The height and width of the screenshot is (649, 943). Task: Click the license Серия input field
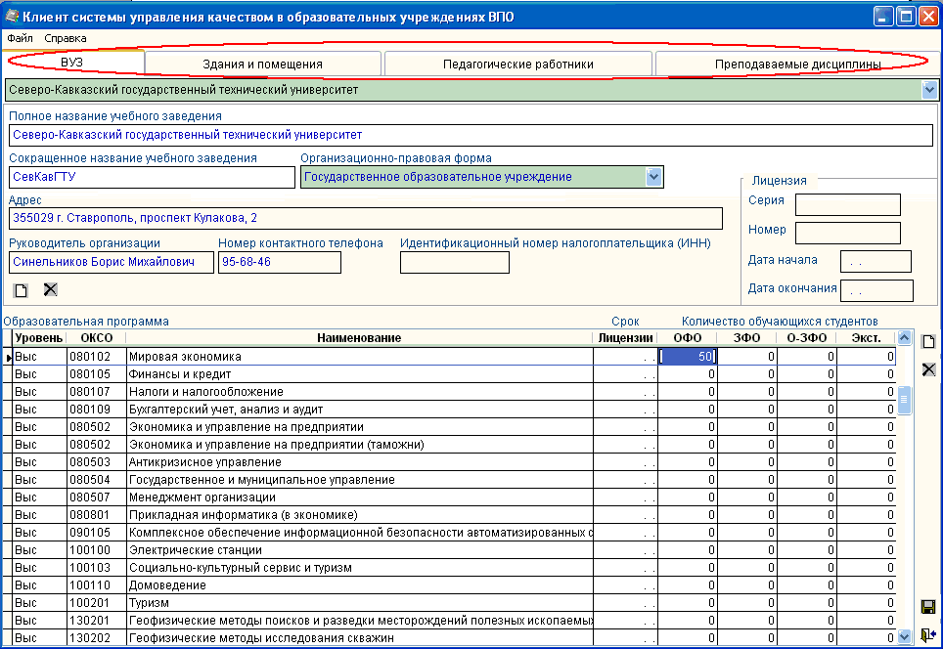pos(848,204)
